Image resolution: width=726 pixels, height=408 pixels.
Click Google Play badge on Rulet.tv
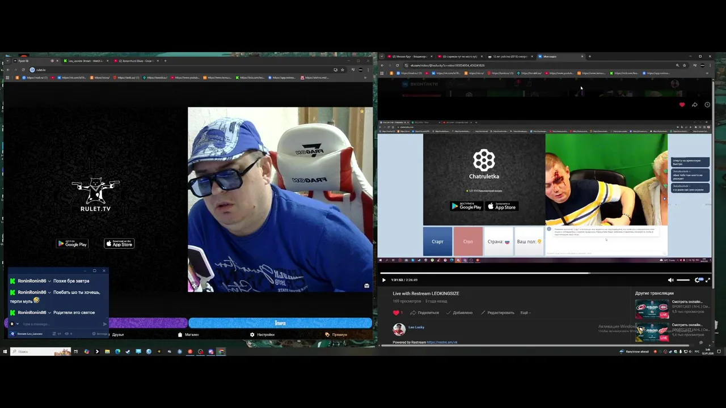click(72, 244)
